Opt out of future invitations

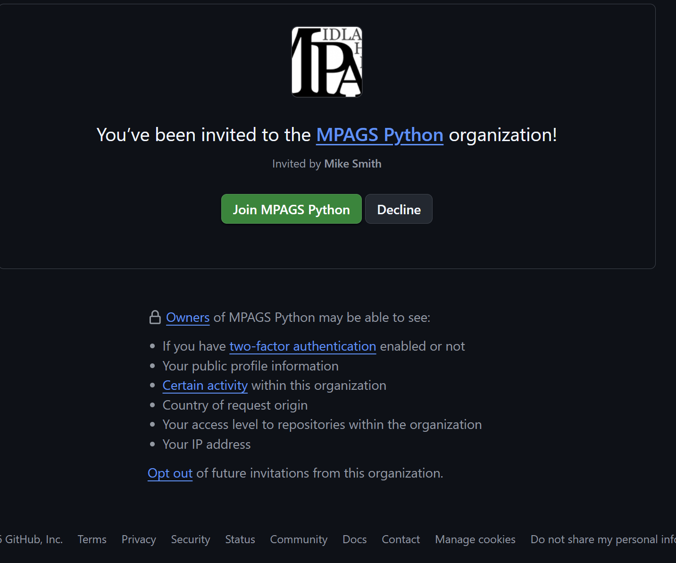click(x=170, y=473)
